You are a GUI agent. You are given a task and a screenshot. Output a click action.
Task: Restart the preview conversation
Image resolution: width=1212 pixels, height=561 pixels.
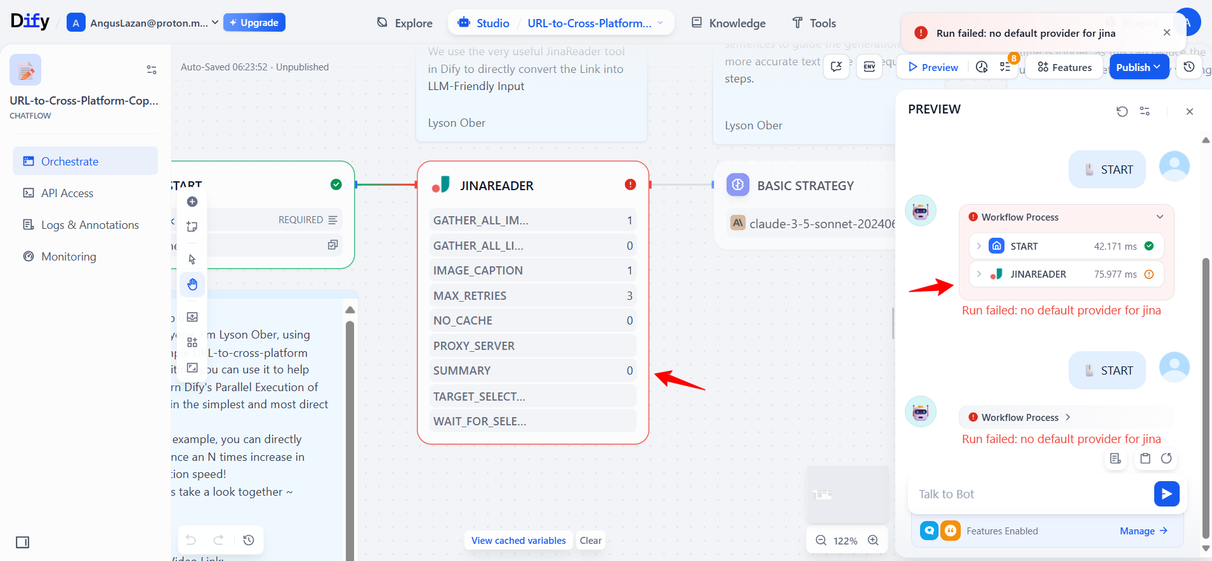pyautogui.click(x=1122, y=111)
